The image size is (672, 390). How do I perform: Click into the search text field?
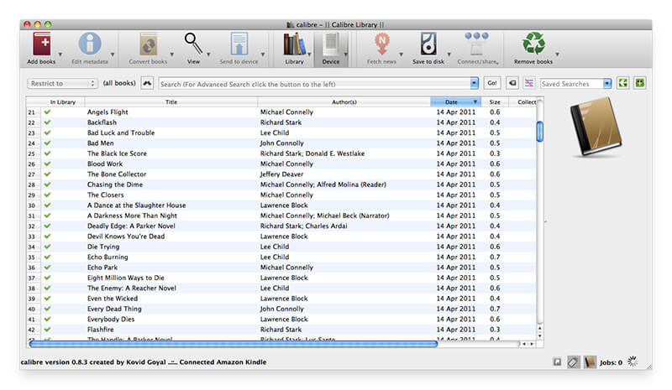pyautogui.click(x=315, y=84)
